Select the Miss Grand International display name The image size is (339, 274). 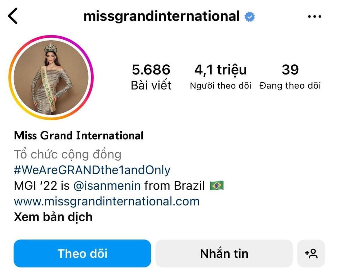point(79,135)
